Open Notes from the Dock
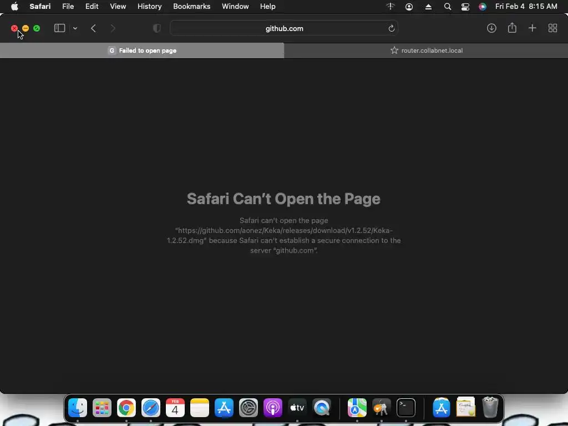The height and width of the screenshot is (426, 568). (x=200, y=408)
